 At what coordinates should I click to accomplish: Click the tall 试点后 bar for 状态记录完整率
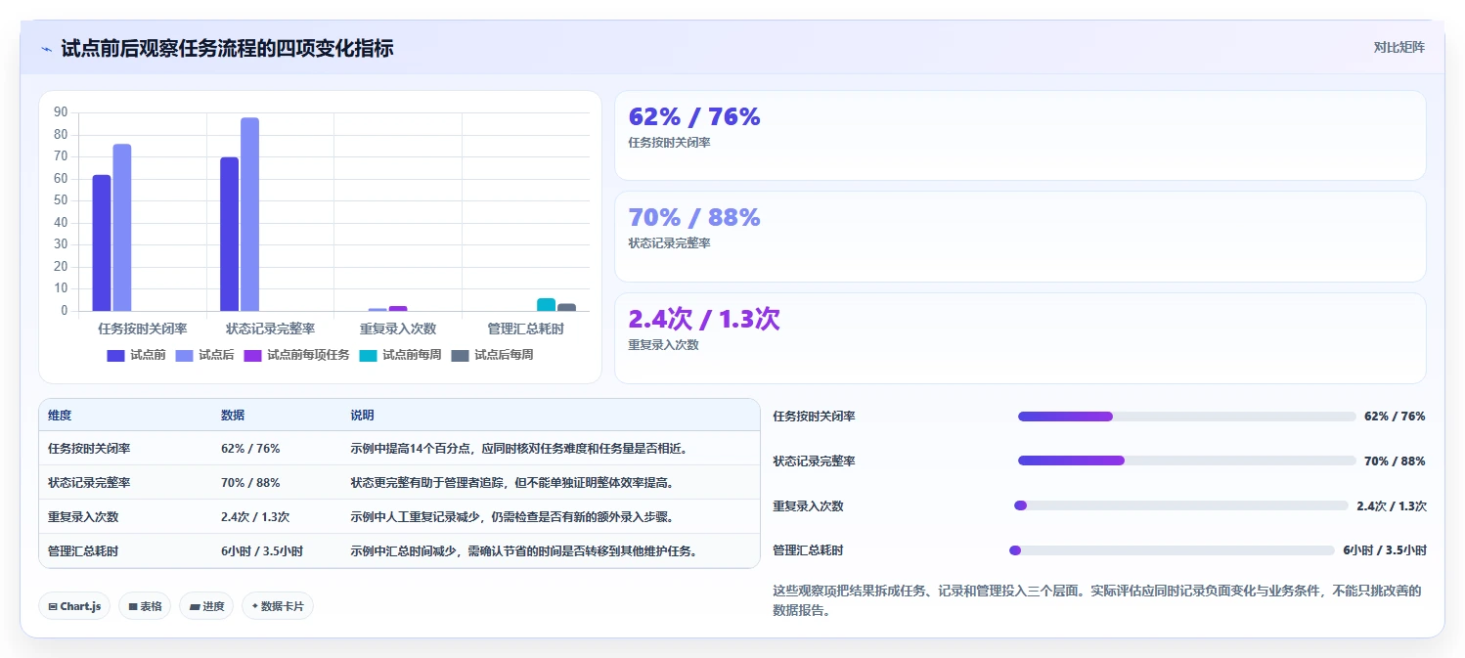pyautogui.click(x=250, y=214)
